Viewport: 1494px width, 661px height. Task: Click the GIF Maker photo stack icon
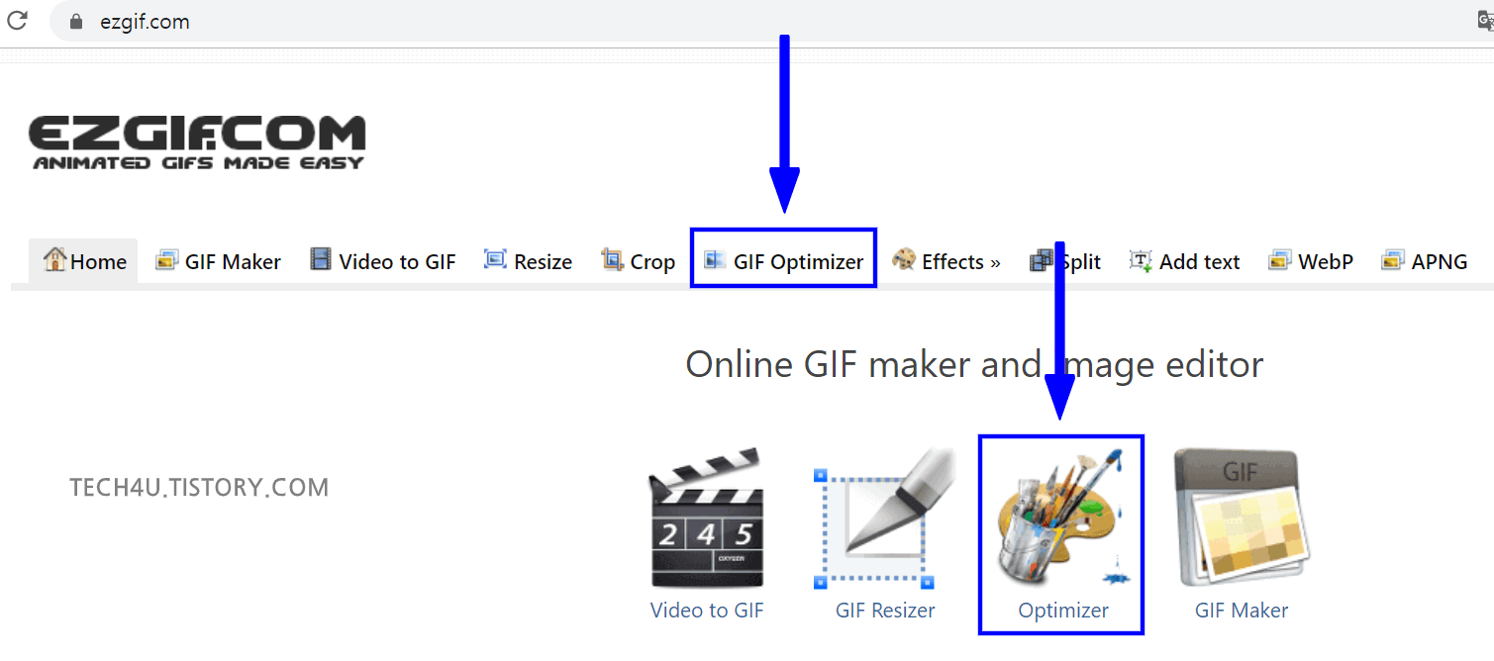(1241, 519)
